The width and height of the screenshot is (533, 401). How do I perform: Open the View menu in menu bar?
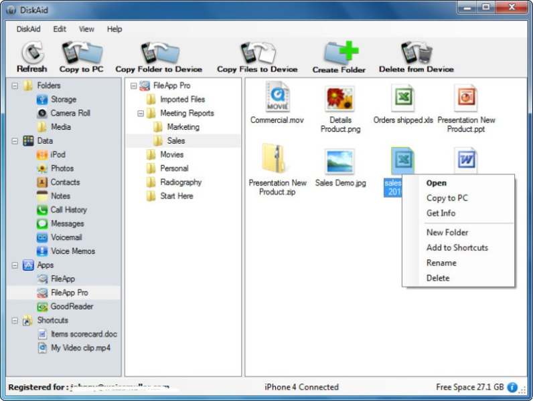86,29
